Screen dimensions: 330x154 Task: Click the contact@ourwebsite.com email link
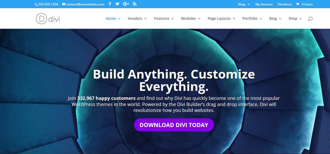pos(85,4)
